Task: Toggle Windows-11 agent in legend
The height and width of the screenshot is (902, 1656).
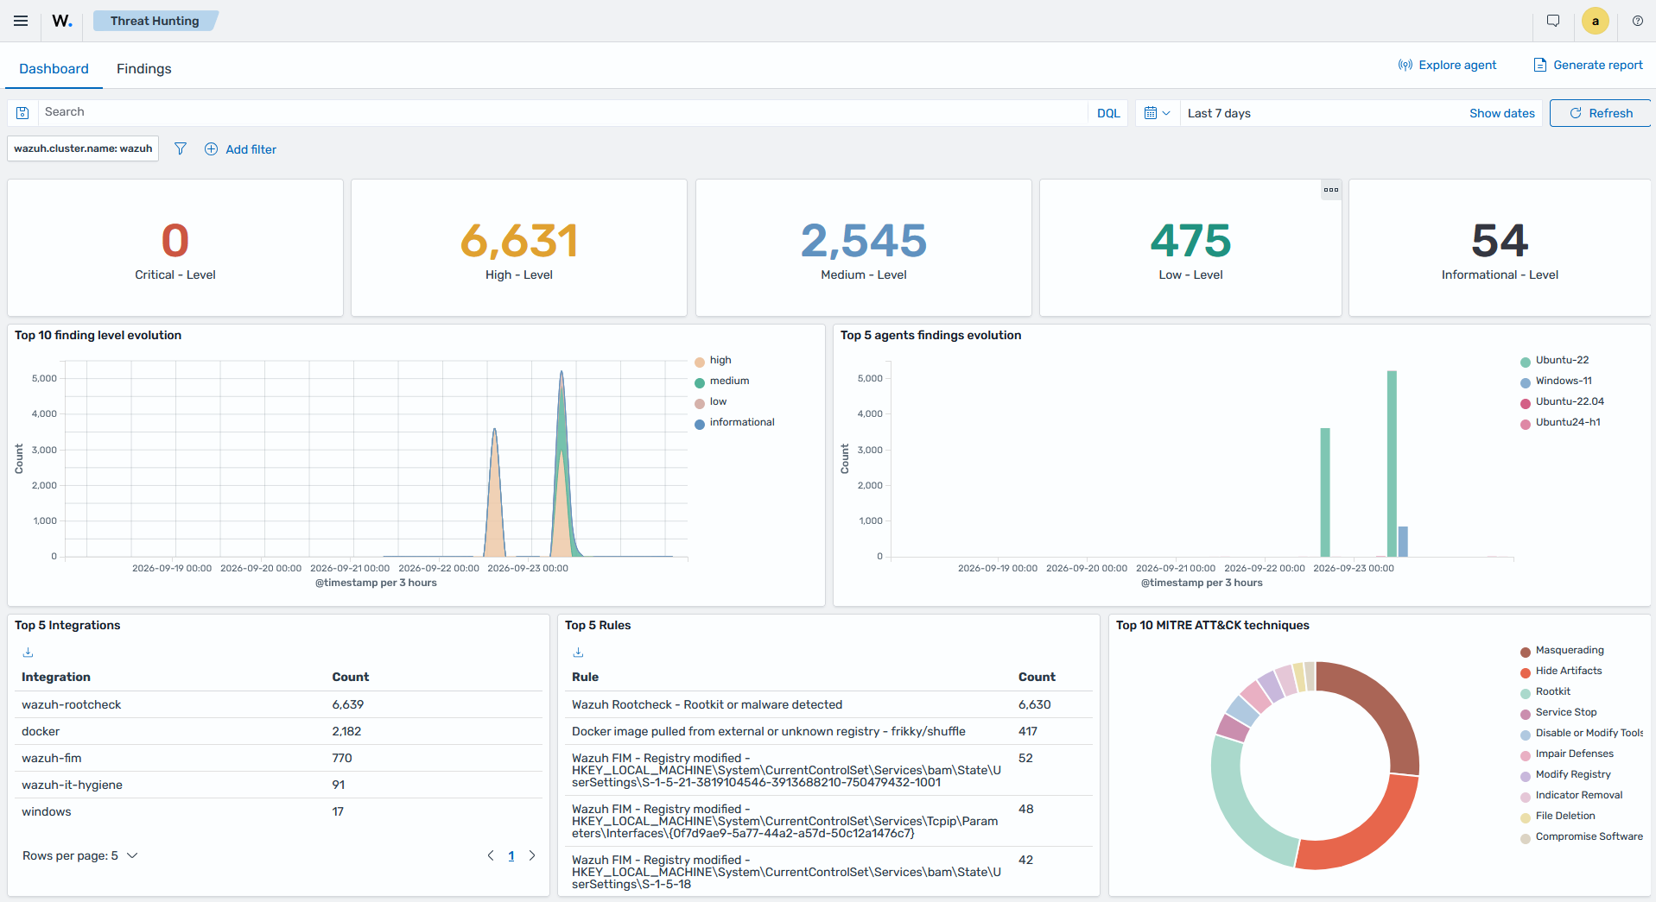Action: click(1556, 381)
